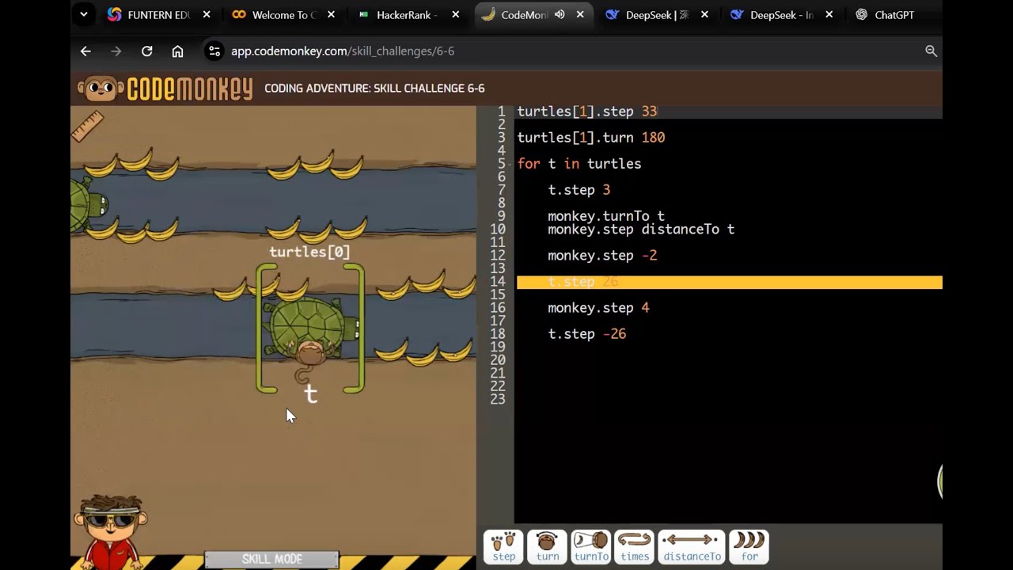Click code line 't.step 3'
Screen dimensions: 1013x570
579,190
